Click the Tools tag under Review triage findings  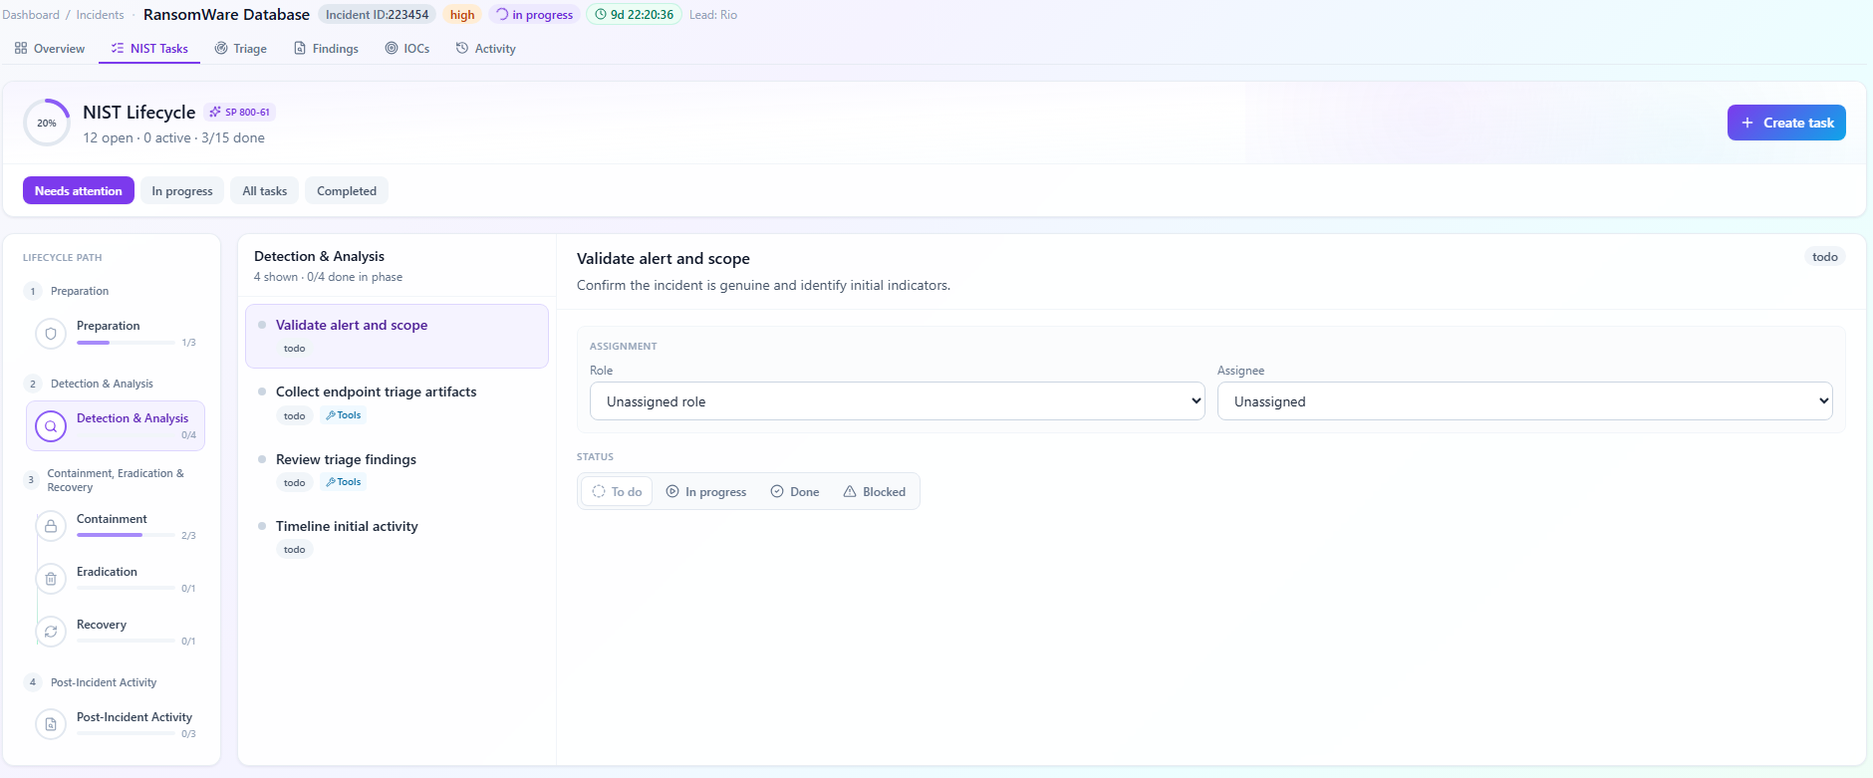click(344, 482)
